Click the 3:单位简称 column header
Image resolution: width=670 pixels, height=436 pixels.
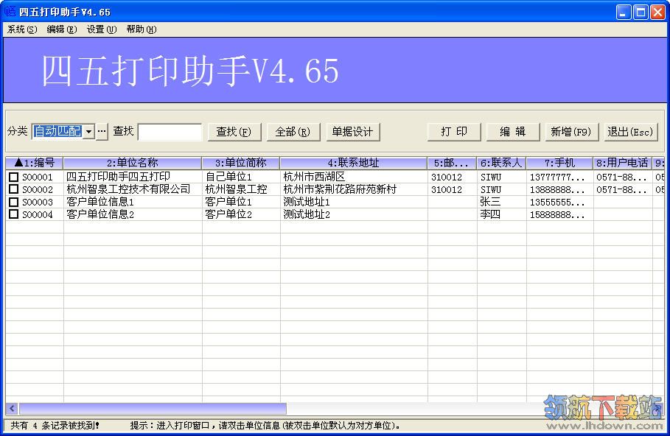click(x=241, y=163)
